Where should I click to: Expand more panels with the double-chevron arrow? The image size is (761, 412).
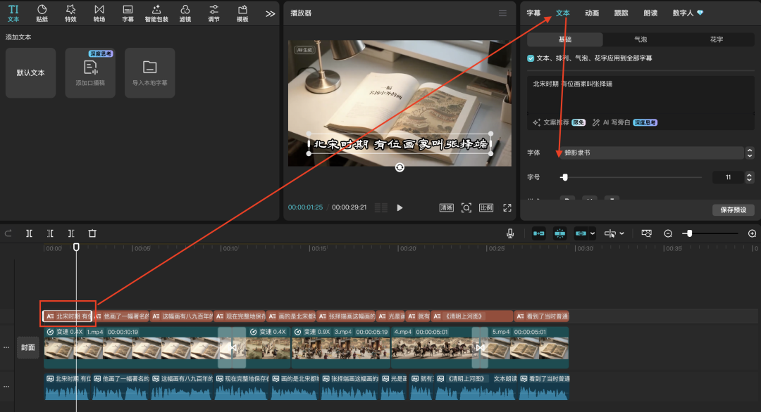pyautogui.click(x=270, y=13)
